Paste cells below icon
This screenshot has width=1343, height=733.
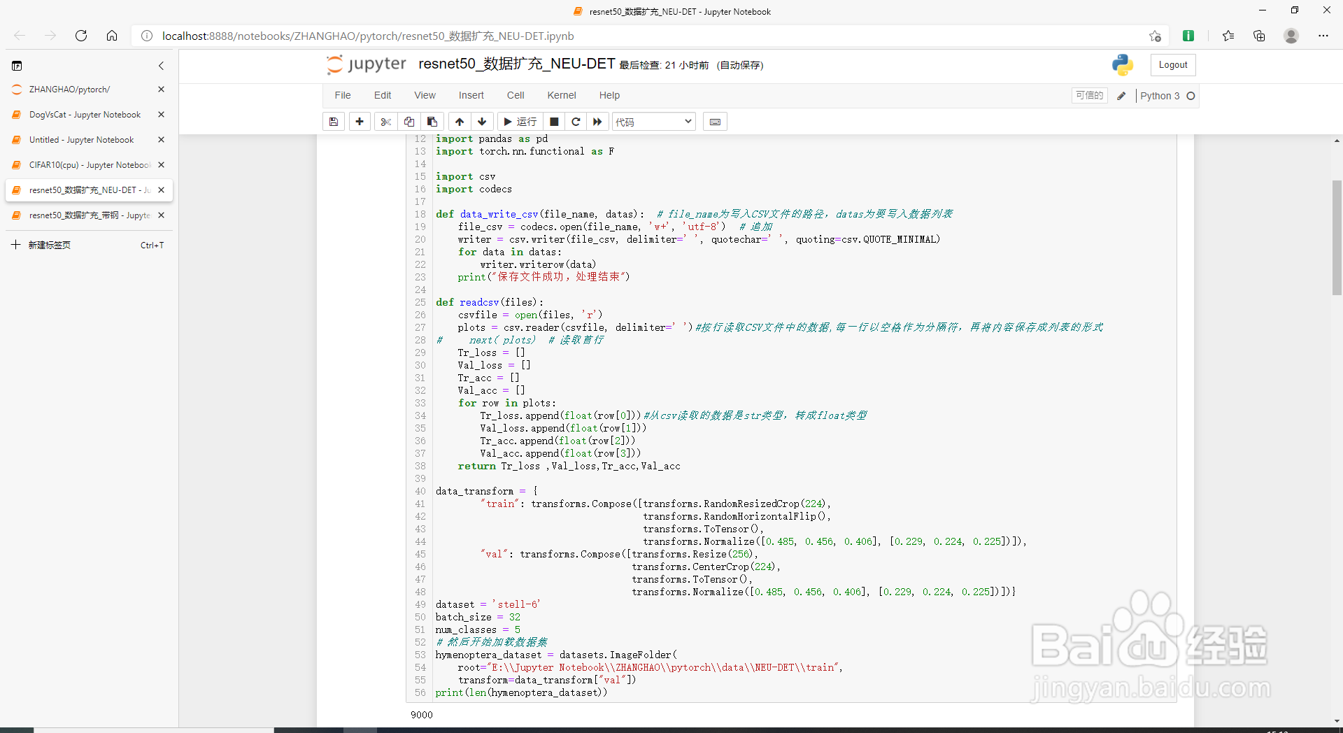[x=432, y=122]
